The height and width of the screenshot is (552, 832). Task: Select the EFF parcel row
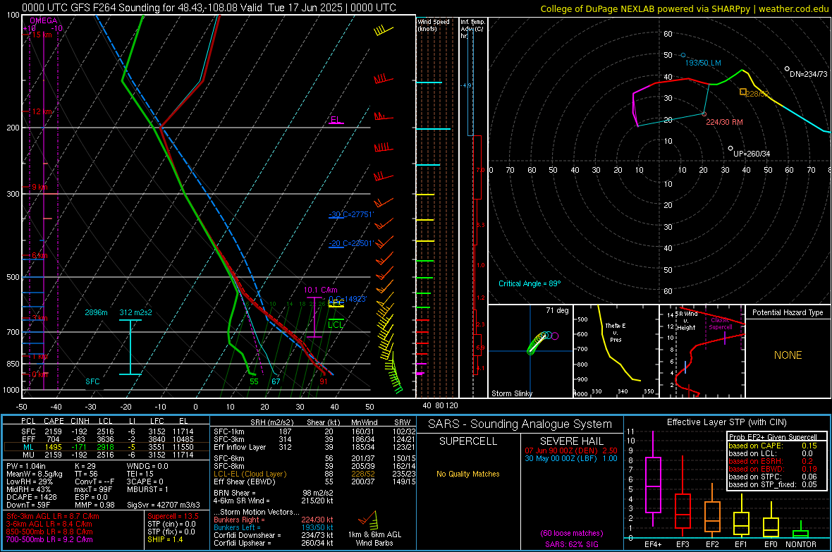[106, 439]
